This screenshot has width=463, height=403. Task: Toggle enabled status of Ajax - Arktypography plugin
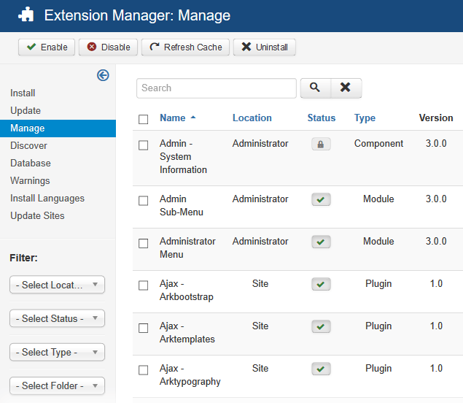point(321,369)
